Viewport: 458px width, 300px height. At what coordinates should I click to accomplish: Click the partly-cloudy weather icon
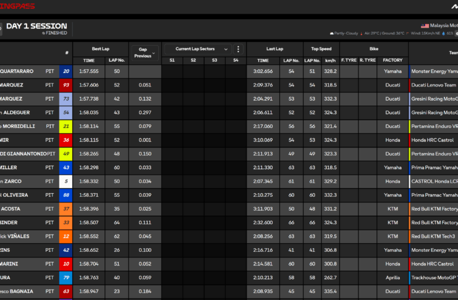click(x=332, y=33)
